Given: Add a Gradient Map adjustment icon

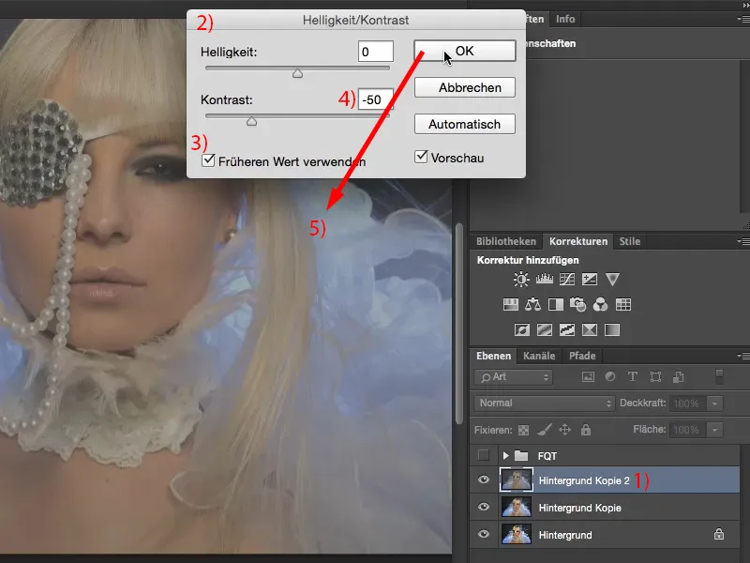Looking at the screenshot, I should click(612, 330).
